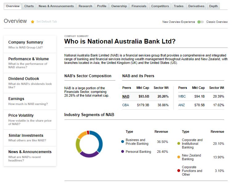The image size is (235, 184).
Task: Go to the Research tab
Action: point(85,6)
